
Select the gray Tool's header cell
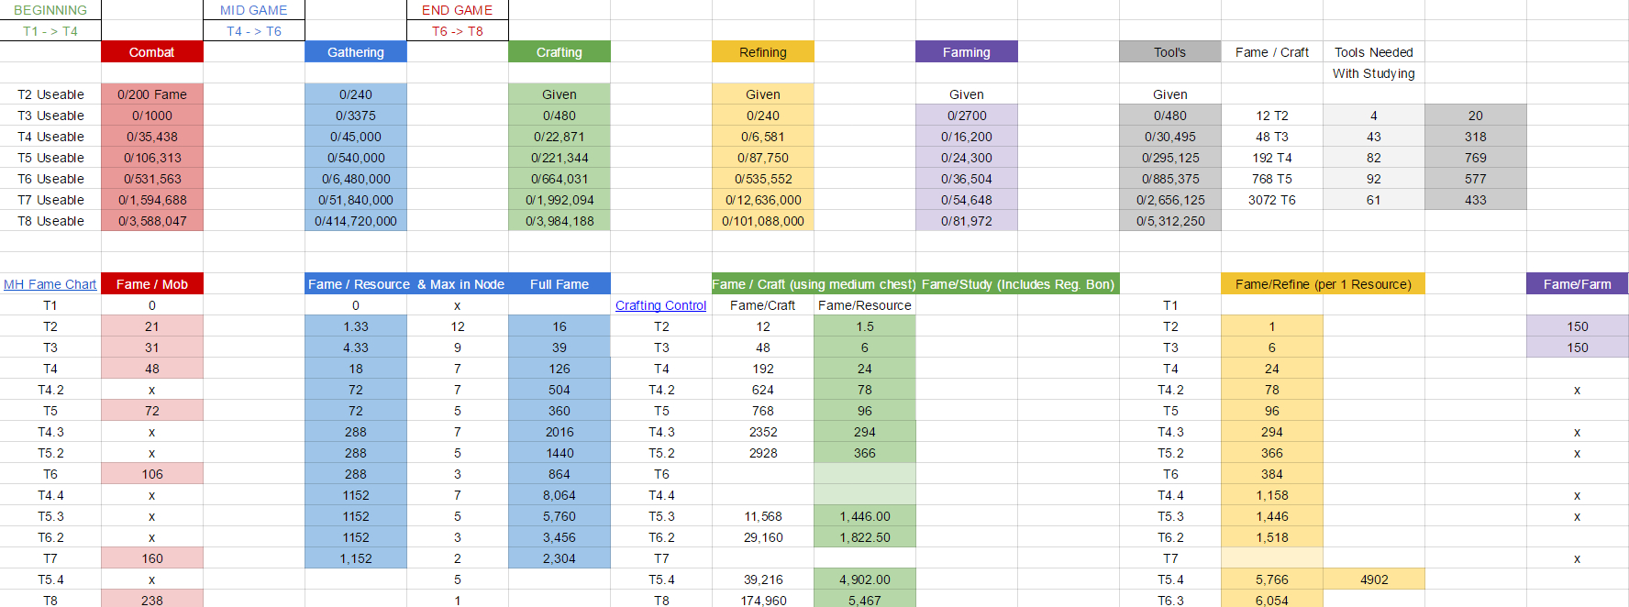[x=1169, y=52]
